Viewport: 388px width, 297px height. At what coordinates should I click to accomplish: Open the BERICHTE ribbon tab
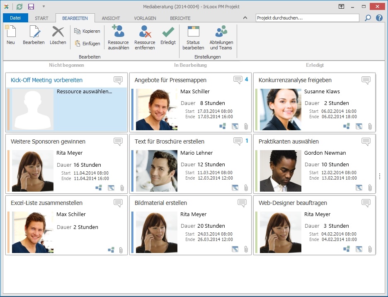point(180,18)
